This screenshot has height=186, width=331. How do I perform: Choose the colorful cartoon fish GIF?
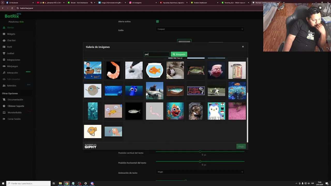[x=175, y=111]
